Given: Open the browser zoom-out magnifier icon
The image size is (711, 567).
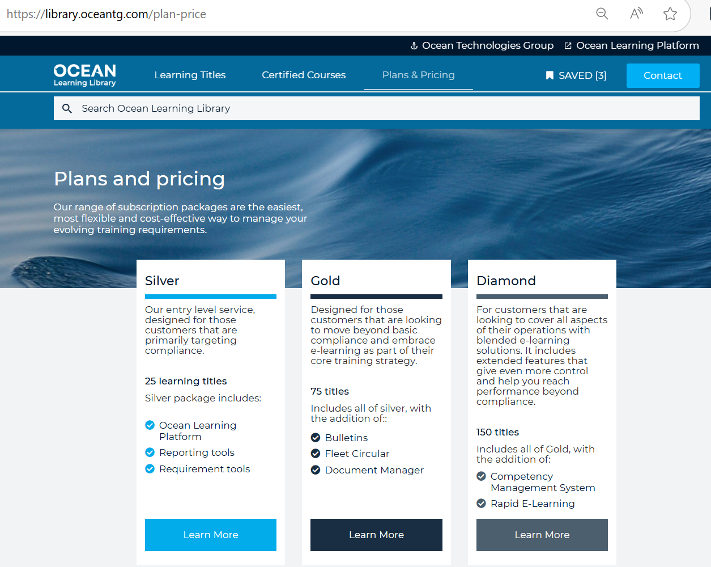Looking at the screenshot, I should 602,14.
